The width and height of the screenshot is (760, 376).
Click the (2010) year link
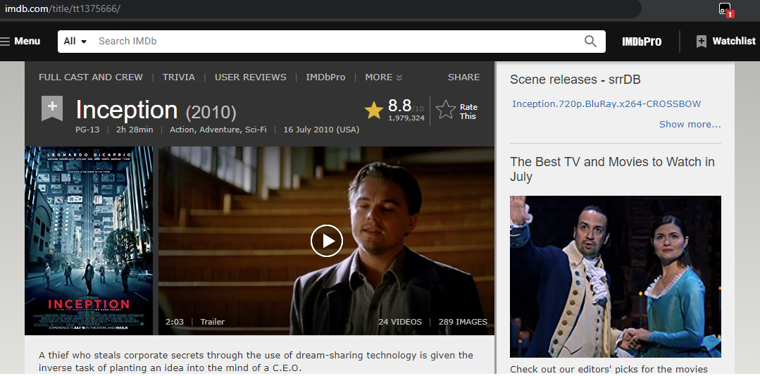point(211,113)
